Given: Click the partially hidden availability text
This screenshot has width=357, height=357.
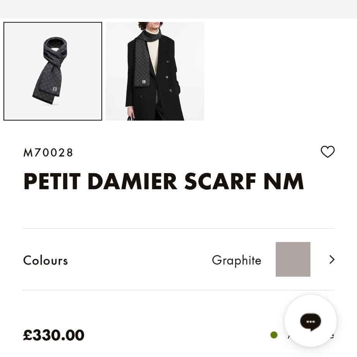Looking at the screenshot, I should pos(290,336).
